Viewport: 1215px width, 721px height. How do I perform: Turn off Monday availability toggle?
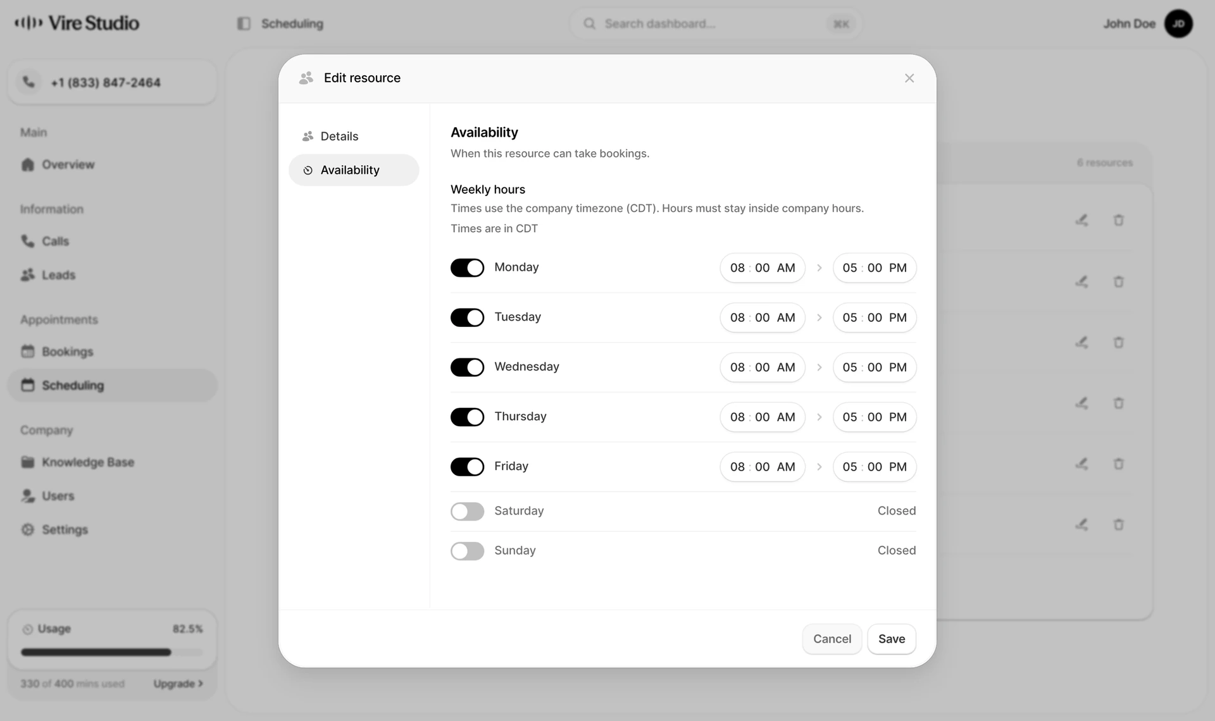click(x=467, y=268)
